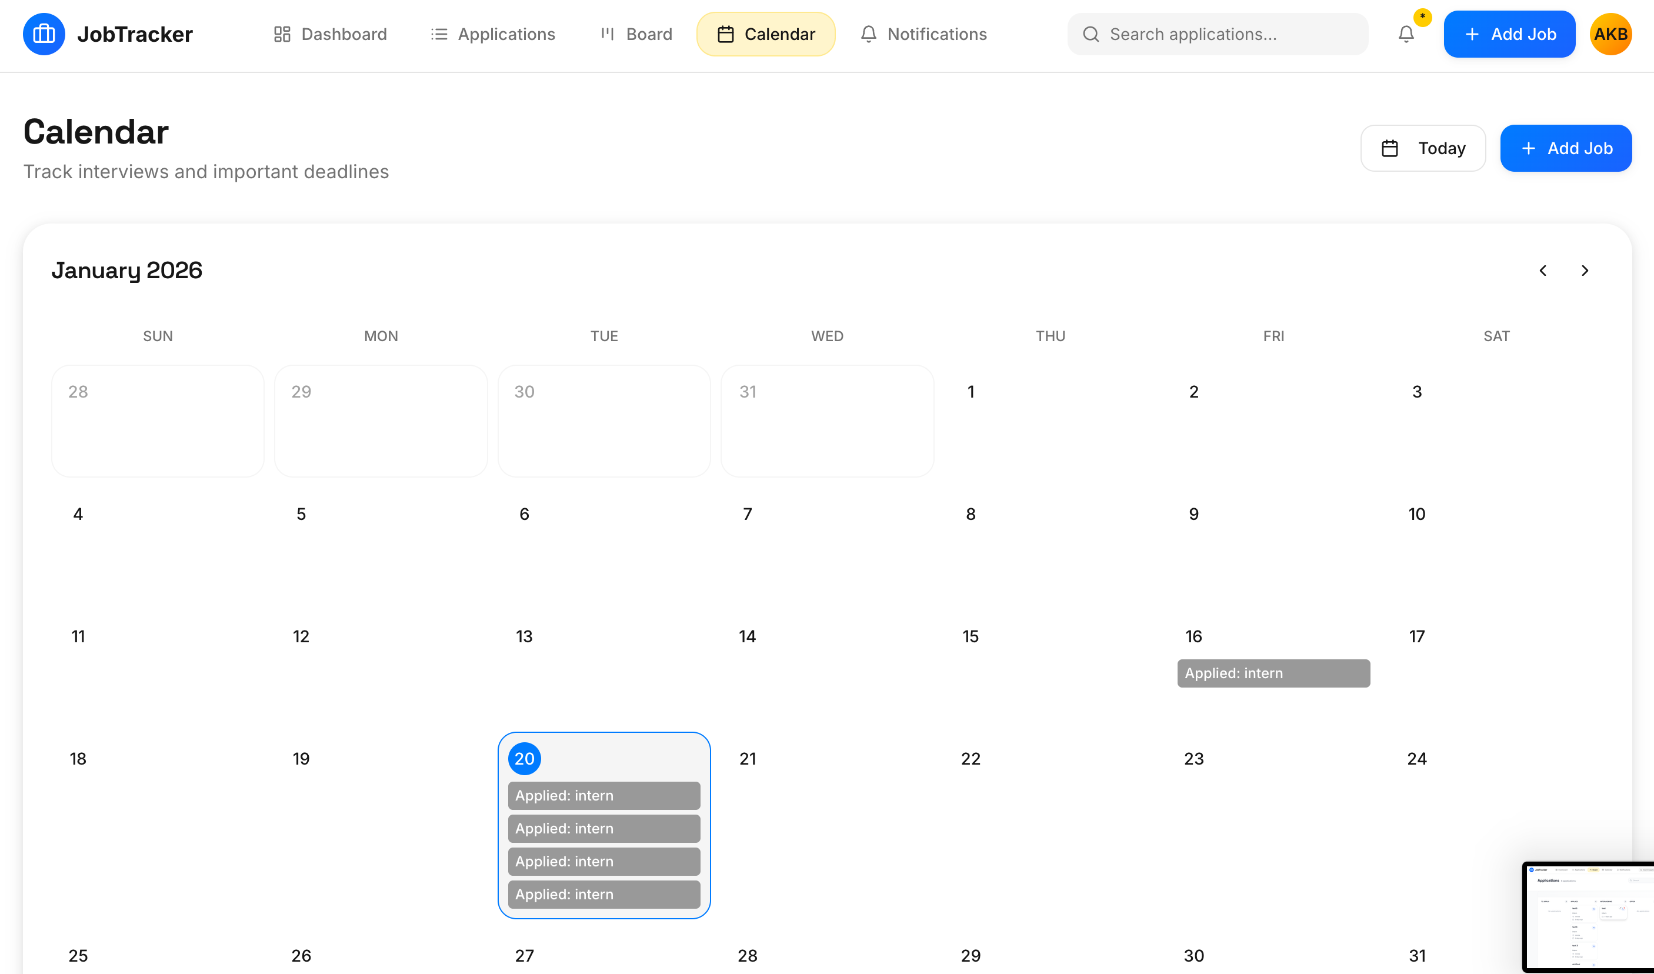
Task: Click 'Track interviews and important deadlines' subtitle
Action: point(206,172)
